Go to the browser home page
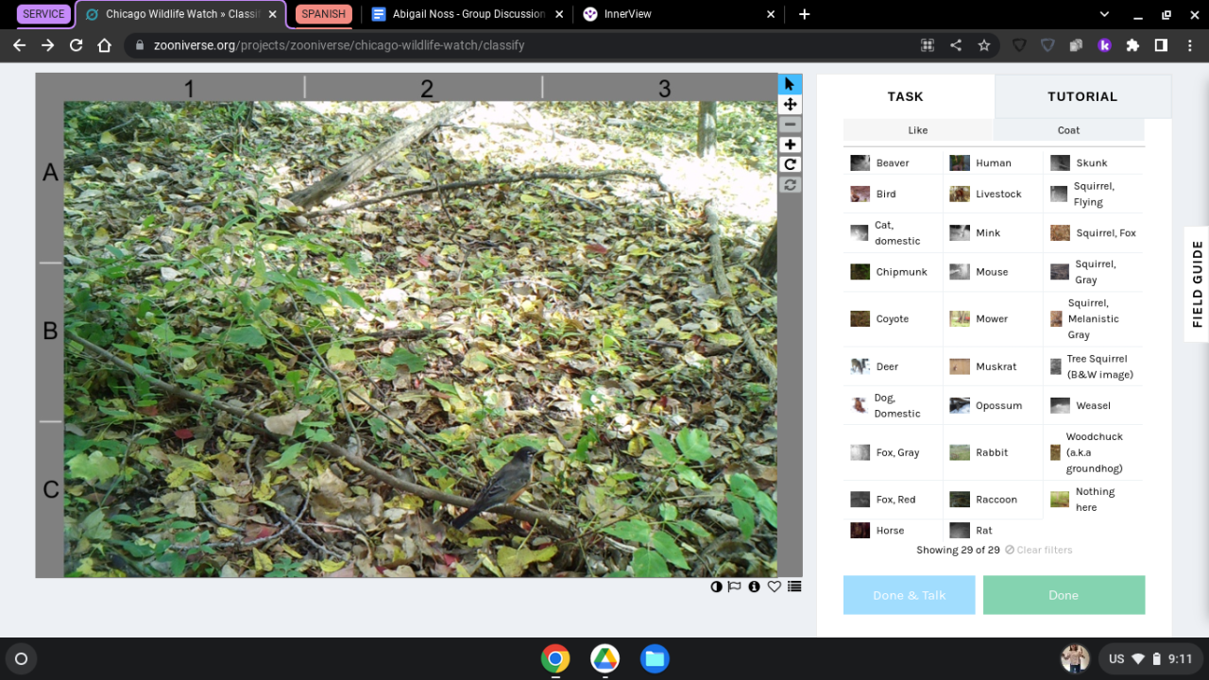 [105, 45]
